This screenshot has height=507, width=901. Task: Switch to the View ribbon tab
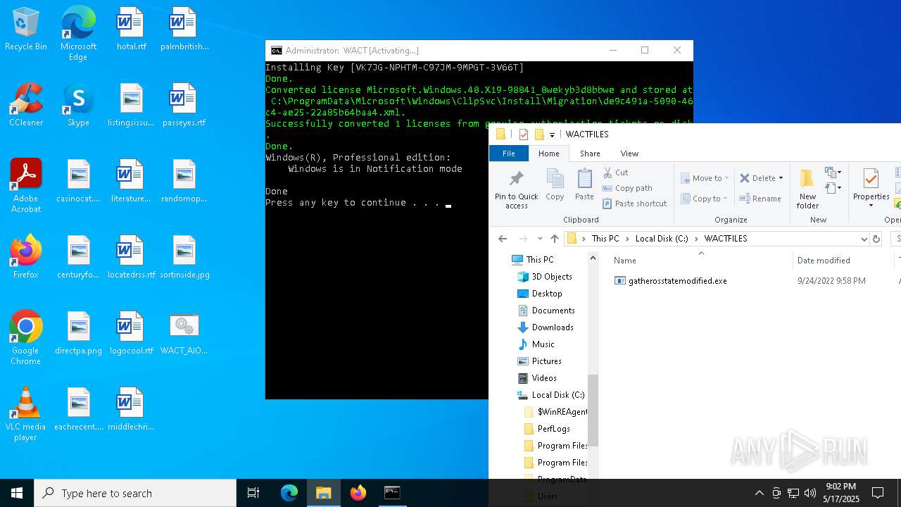click(629, 154)
